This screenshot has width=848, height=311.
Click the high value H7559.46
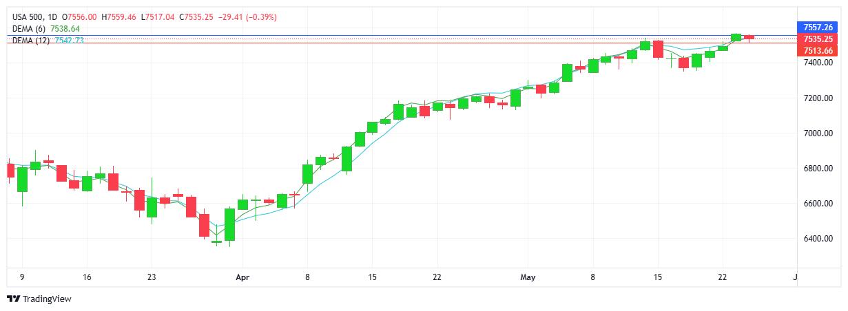point(118,17)
